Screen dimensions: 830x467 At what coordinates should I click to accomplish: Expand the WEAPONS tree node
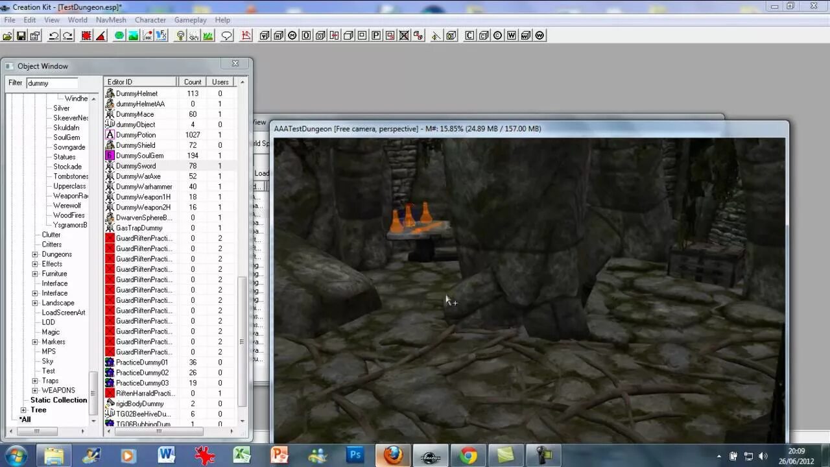tap(35, 390)
